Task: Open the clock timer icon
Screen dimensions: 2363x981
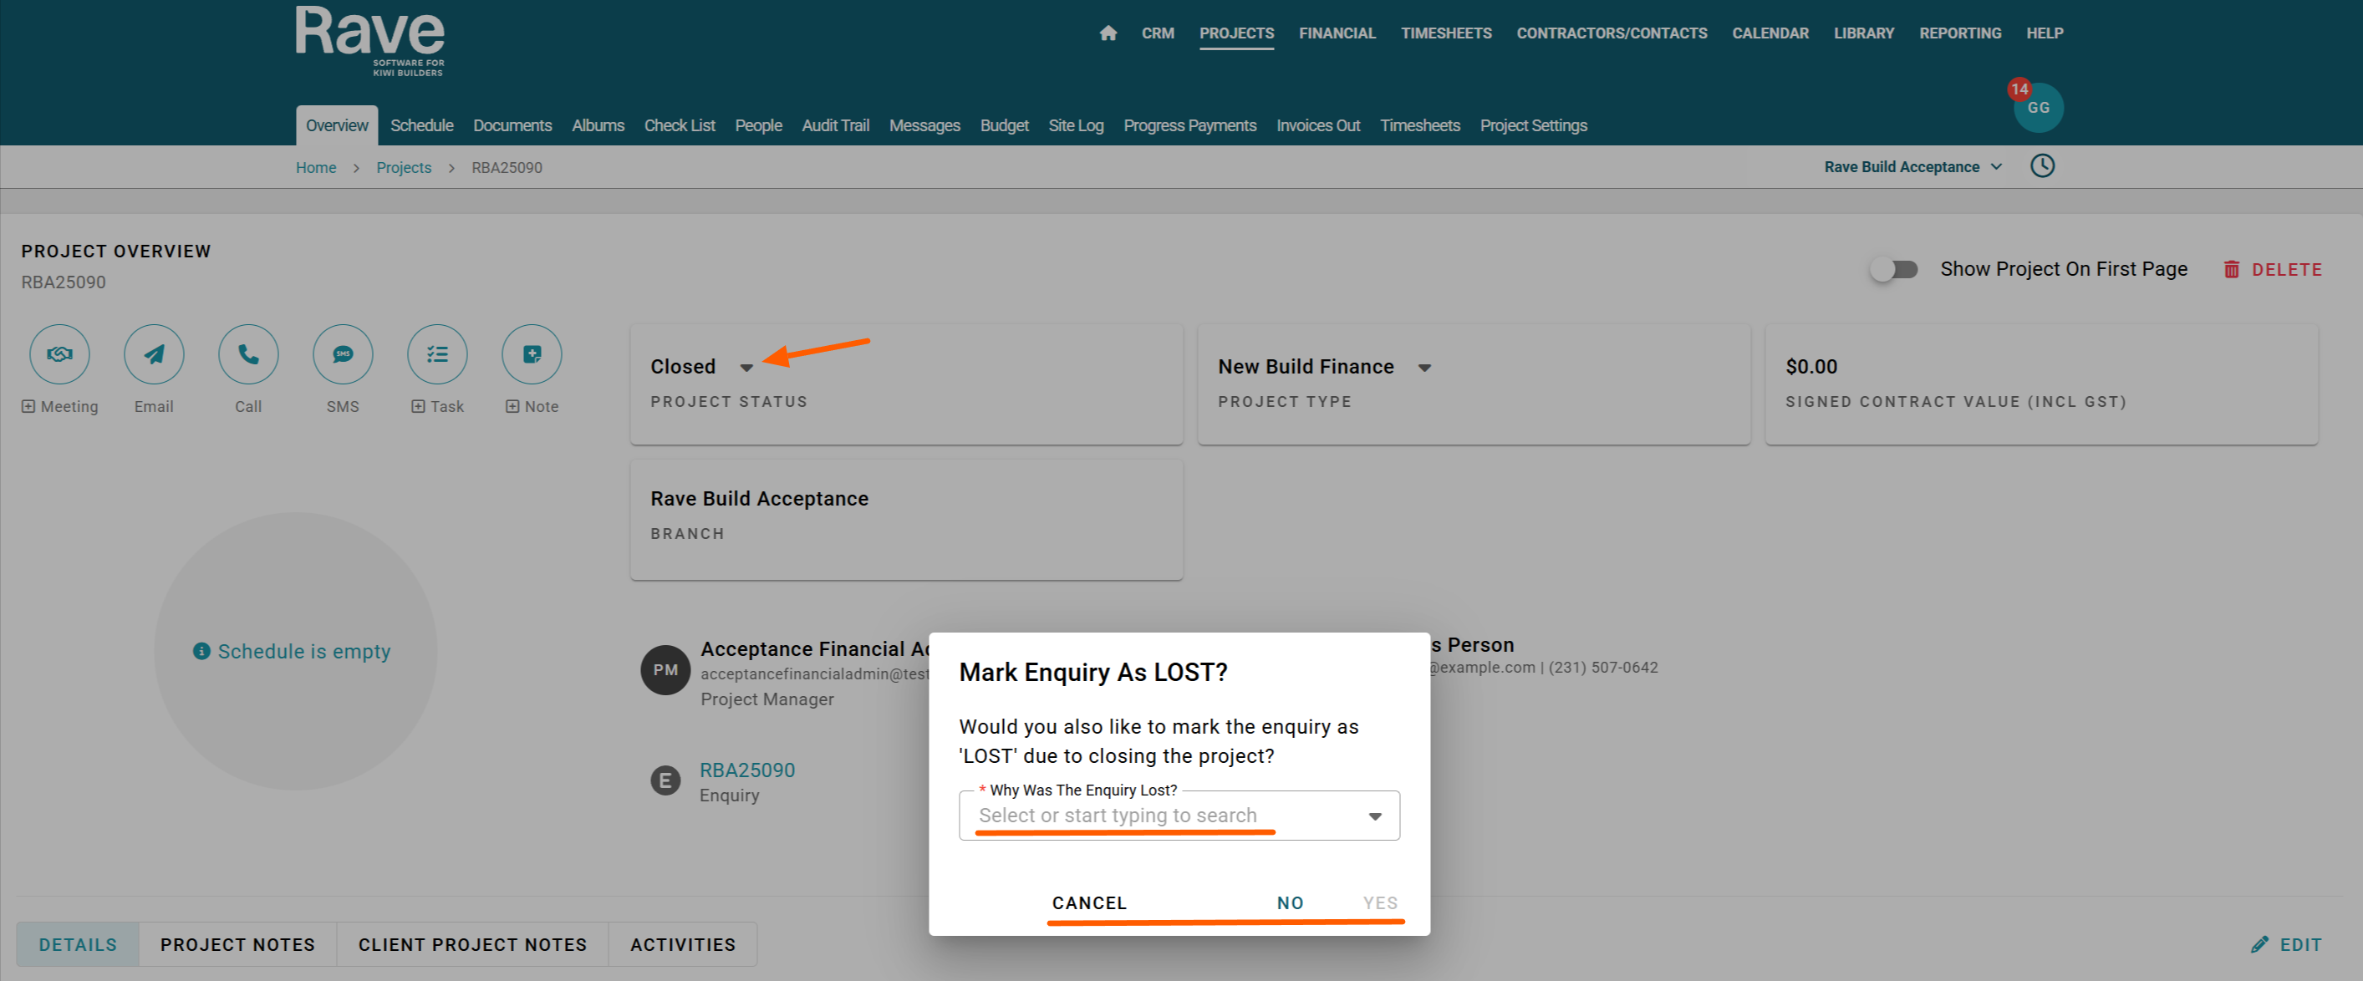Action: (x=2042, y=166)
